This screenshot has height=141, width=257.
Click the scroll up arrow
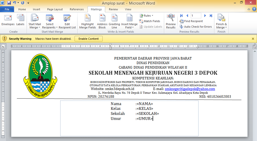(x=255, y=51)
